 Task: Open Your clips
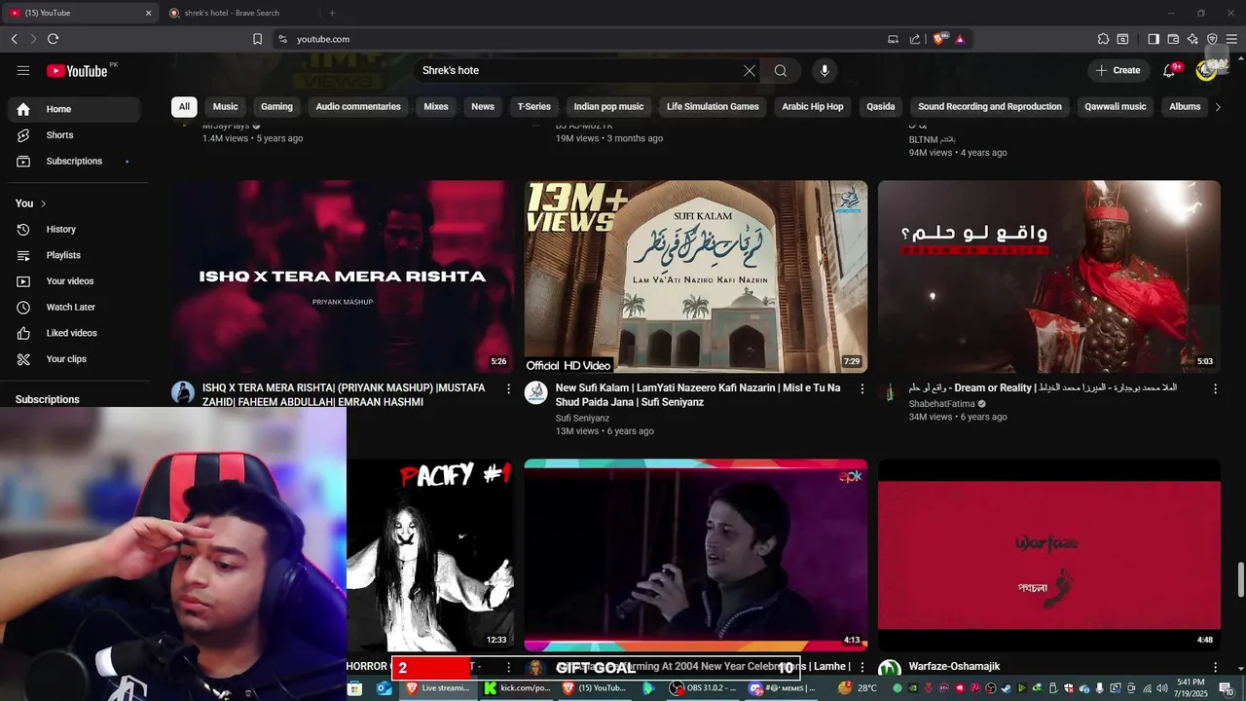coord(74,359)
